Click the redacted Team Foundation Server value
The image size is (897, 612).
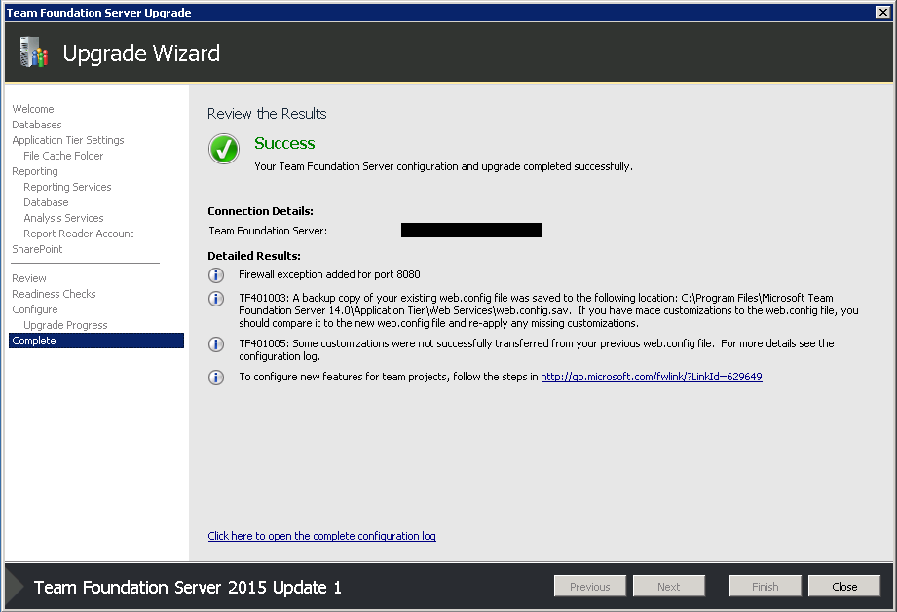(470, 231)
